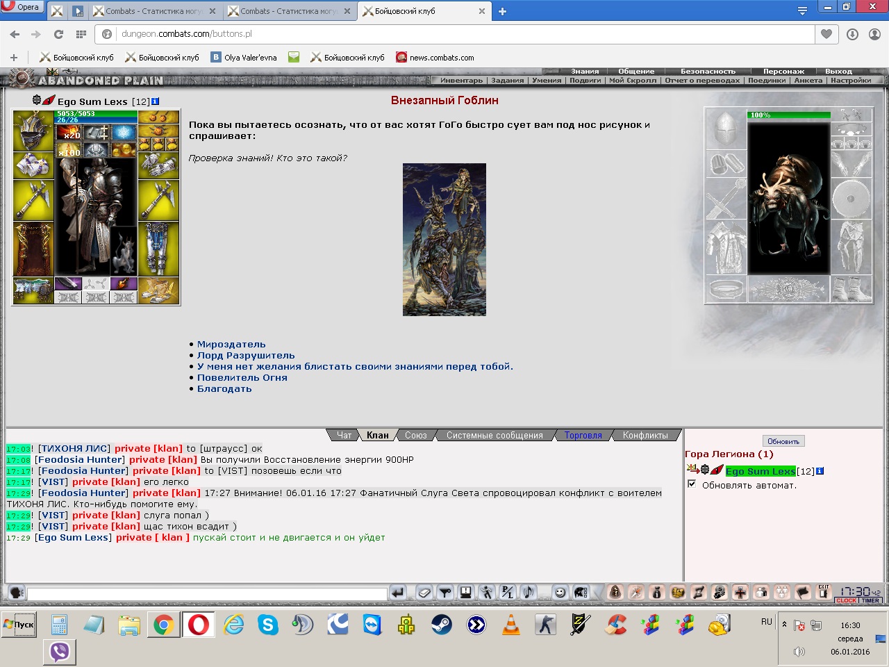Open Olya Valer'evna VK bookmark
889x667 pixels.
(x=244, y=58)
